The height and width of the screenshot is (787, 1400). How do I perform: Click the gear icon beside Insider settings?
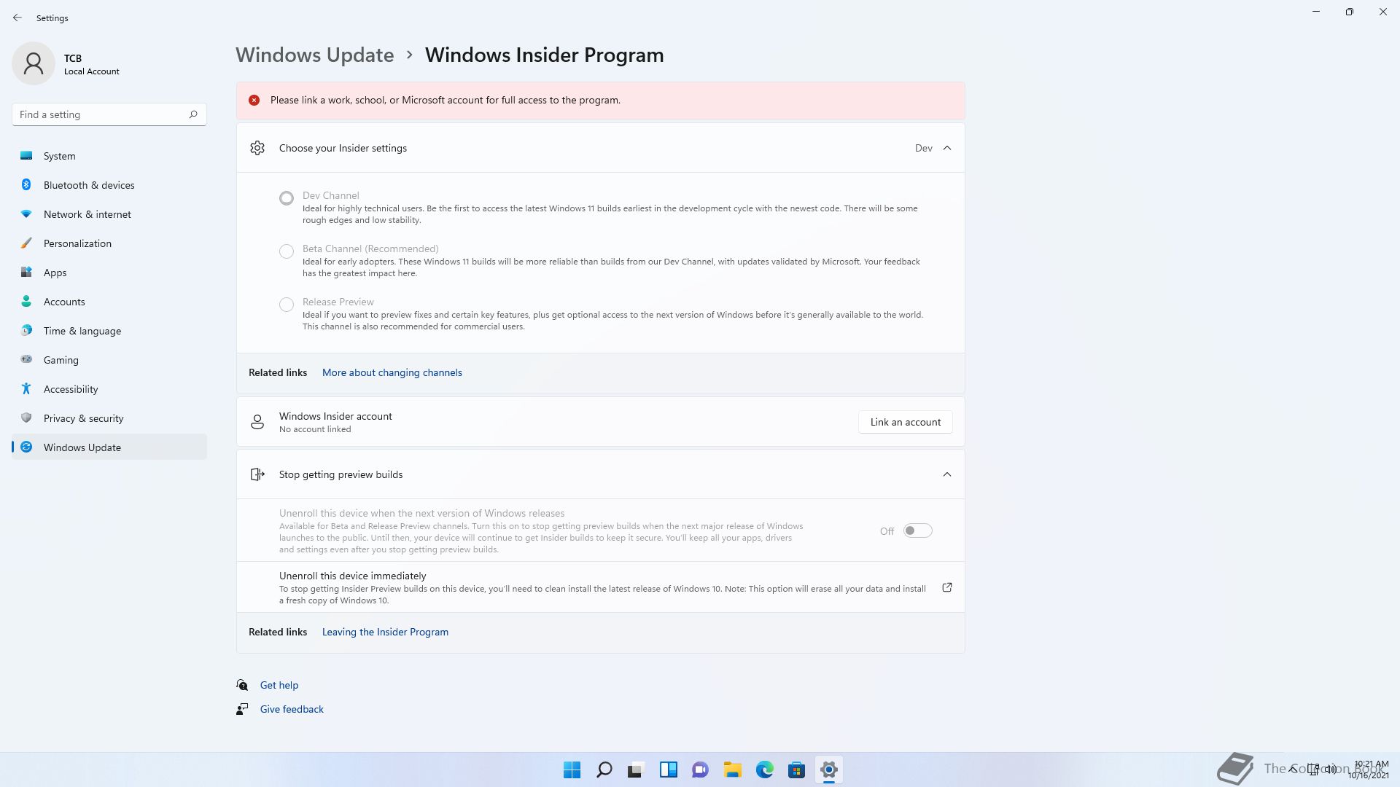pyautogui.click(x=257, y=148)
